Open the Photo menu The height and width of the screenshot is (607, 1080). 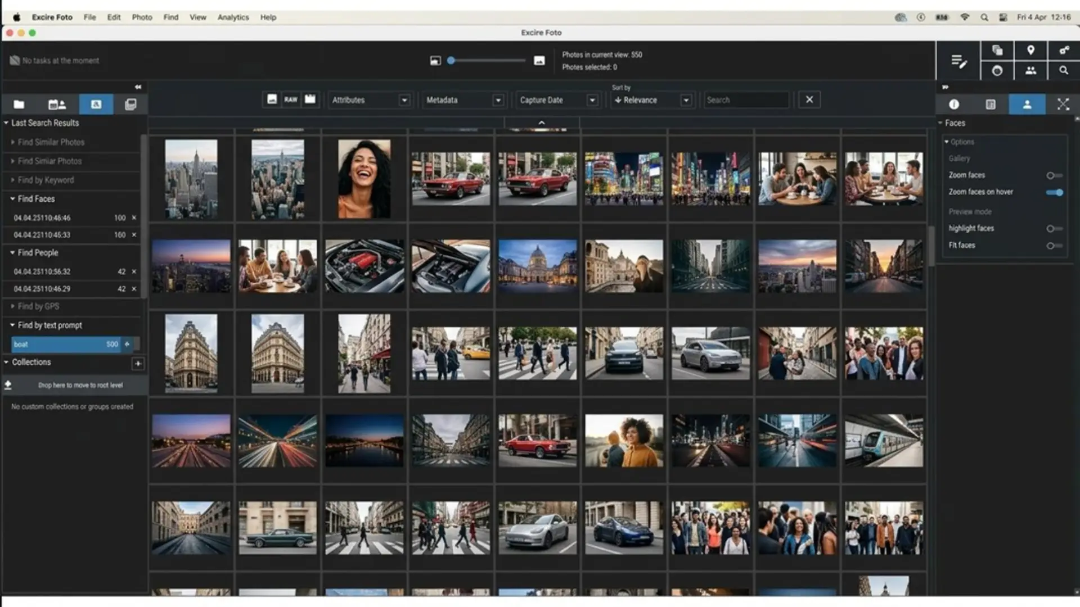142,17
